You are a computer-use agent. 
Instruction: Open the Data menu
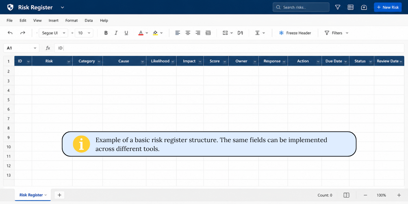89,20
